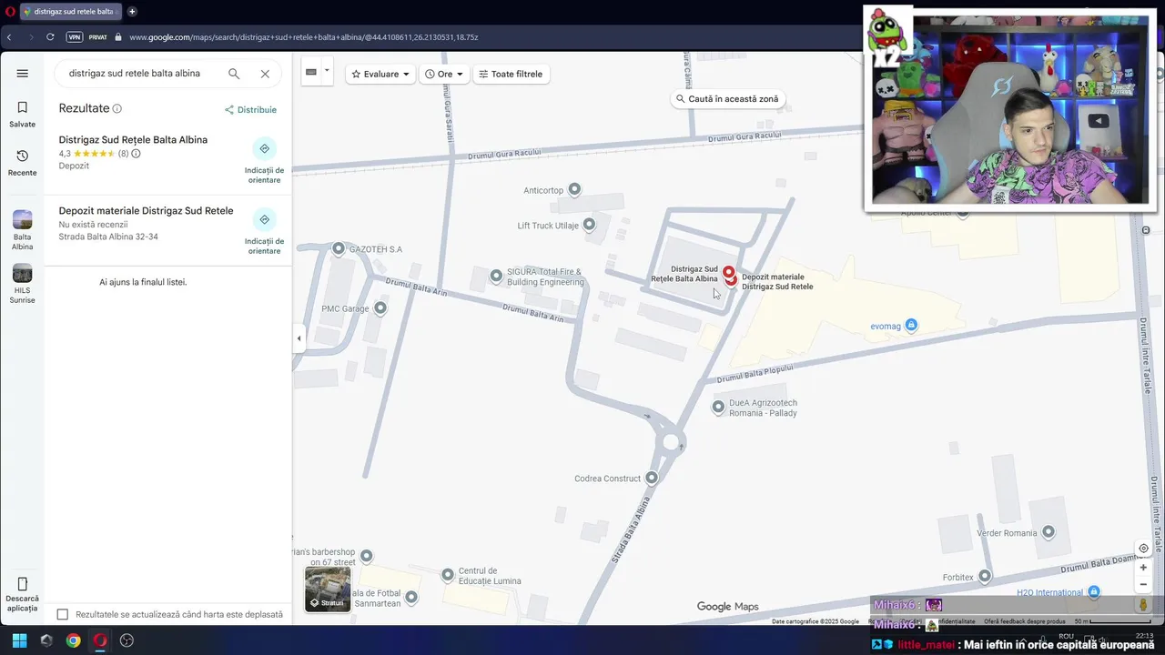This screenshot has height=655, width=1165.
Task: Open Salvate saved places
Action: coord(22,114)
